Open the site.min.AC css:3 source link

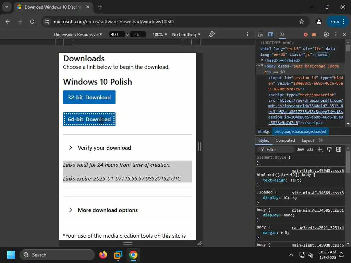pos(318,193)
